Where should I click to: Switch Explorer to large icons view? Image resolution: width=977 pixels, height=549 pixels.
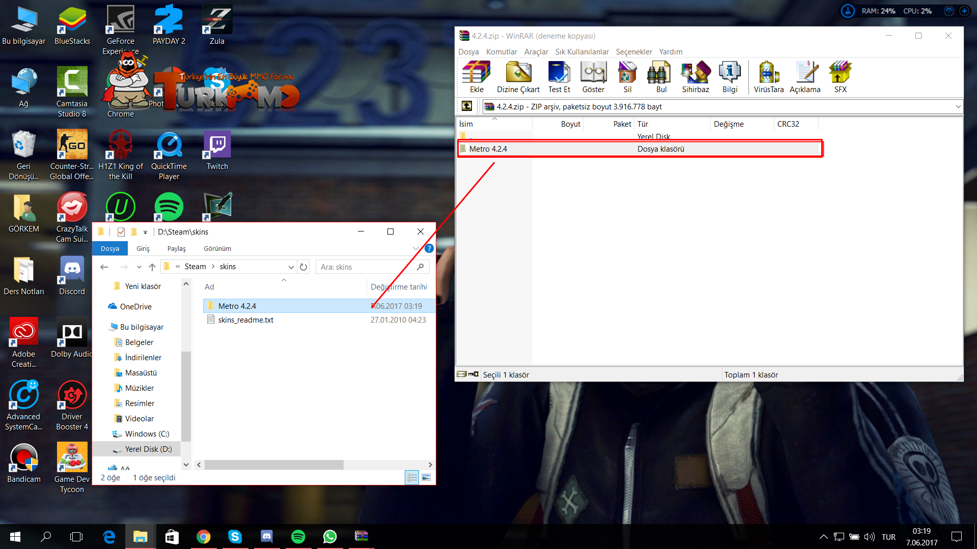[426, 477]
